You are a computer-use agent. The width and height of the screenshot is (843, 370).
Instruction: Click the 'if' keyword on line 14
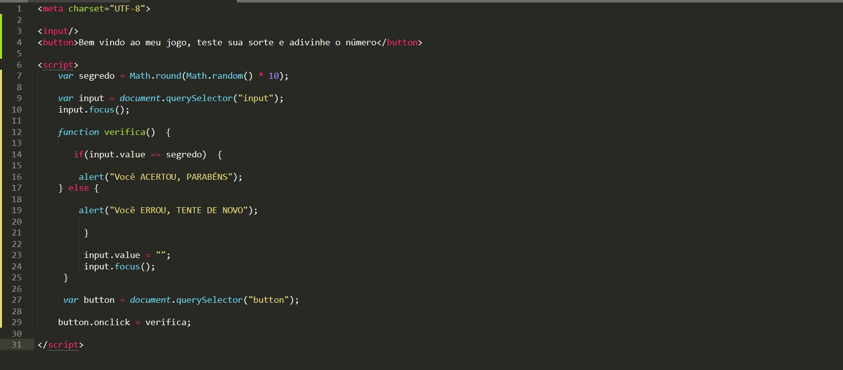coord(79,154)
